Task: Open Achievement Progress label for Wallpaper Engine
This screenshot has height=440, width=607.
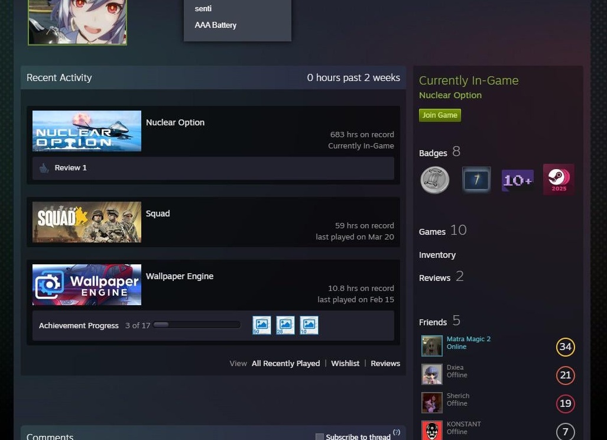Action: (x=79, y=326)
